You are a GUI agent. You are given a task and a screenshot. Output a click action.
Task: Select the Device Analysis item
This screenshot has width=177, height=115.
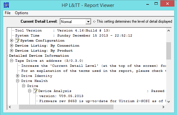point(55,91)
